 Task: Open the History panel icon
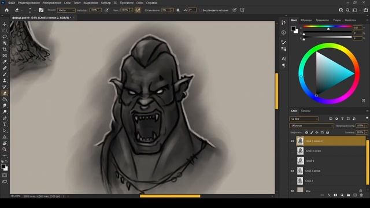pyautogui.click(x=284, y=23)
